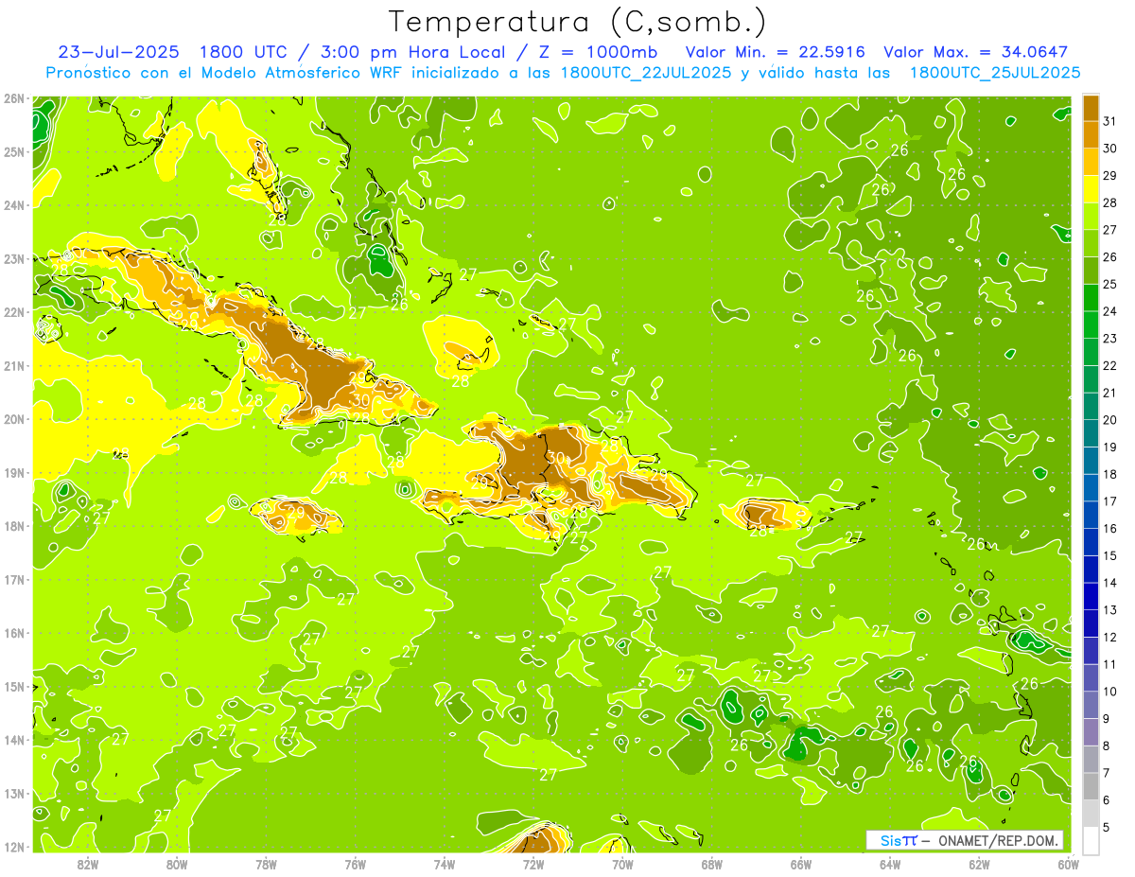
Task: Click the latitude axis label "26N"
Action: tap(14, 98)
